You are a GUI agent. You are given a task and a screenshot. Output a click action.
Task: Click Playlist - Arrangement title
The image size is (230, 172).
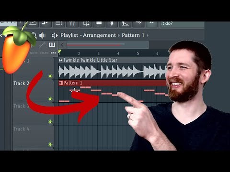88,35
